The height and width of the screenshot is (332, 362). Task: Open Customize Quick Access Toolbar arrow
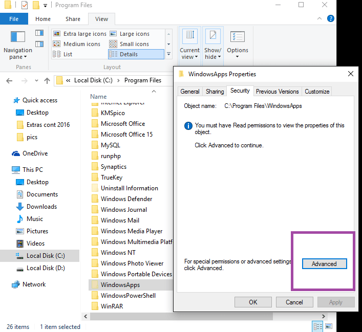46,6
